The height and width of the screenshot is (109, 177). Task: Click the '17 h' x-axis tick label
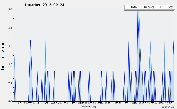pos(127,103)
